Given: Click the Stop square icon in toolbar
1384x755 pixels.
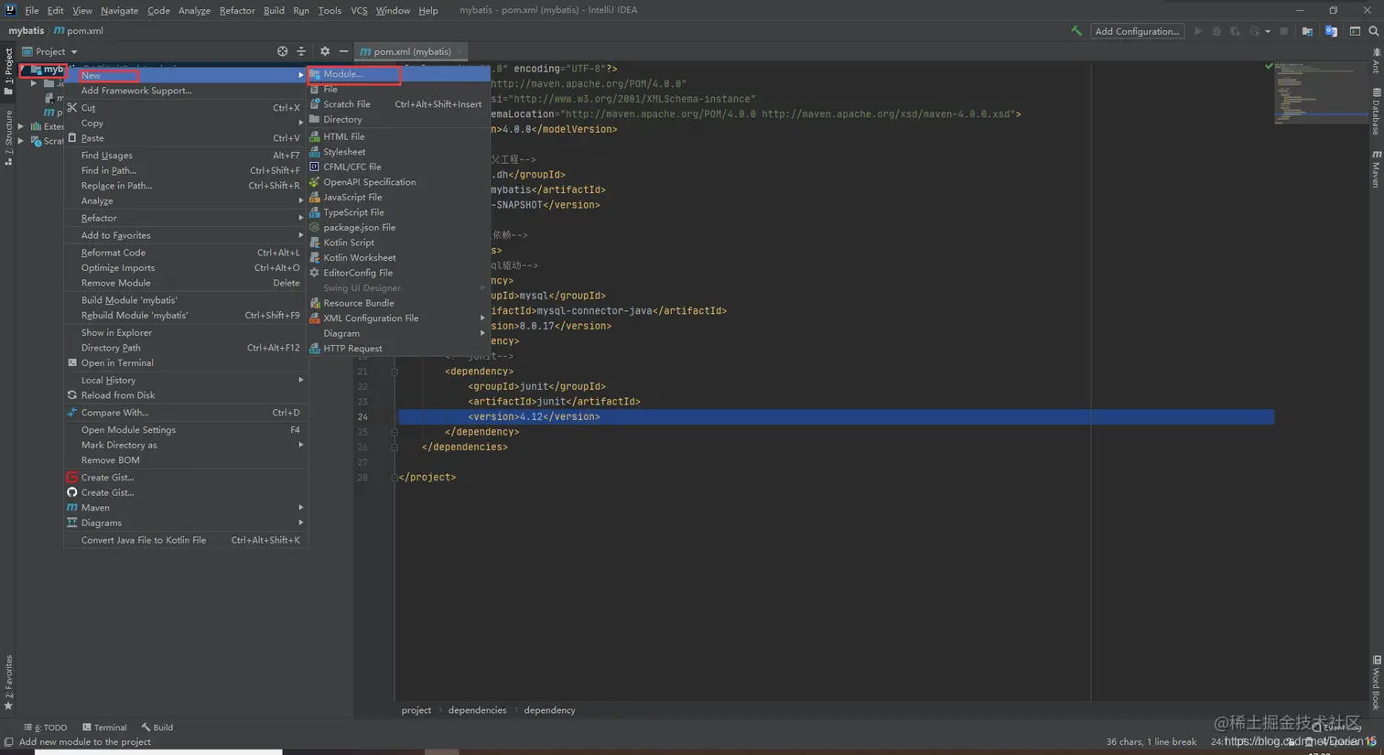Looking at the screenshot, I should (1284, 31).
